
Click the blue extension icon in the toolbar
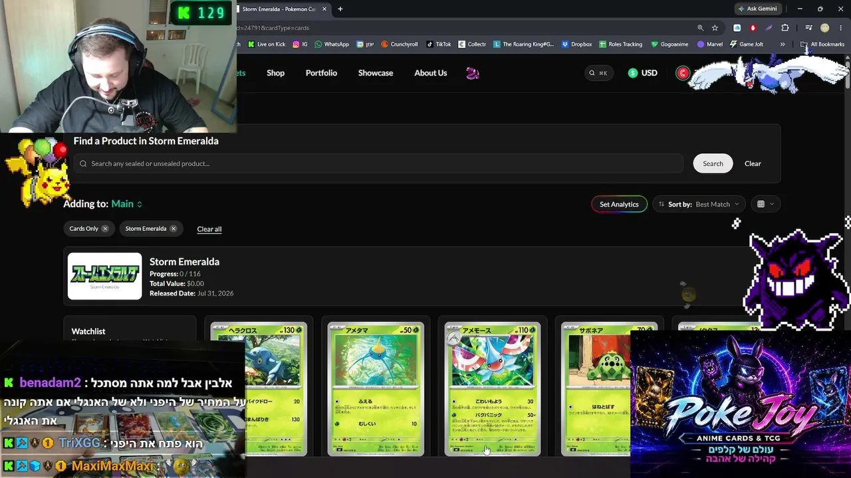737,28
